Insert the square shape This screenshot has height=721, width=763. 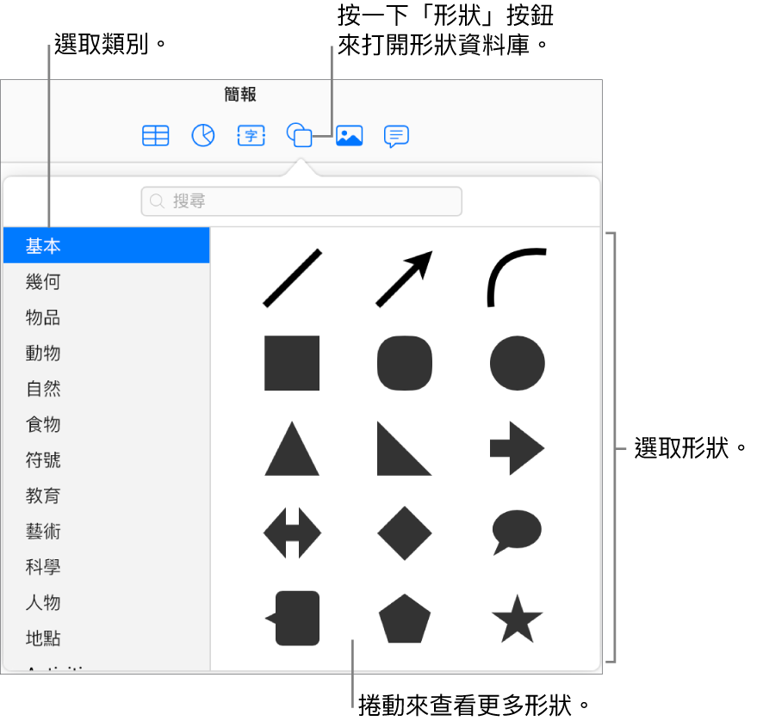point(292,363)
